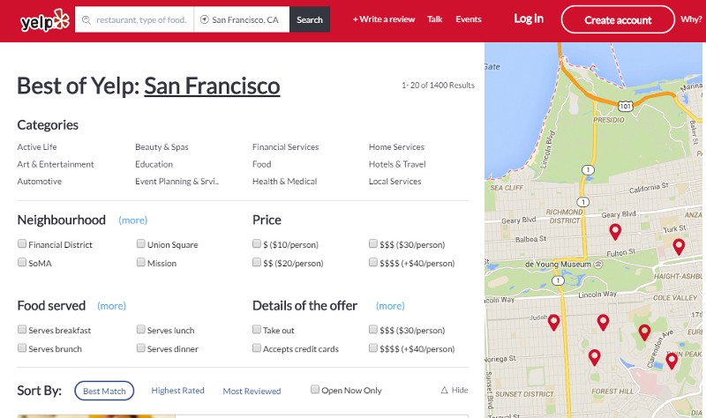This screenshot has width=706, height=418.
Task: Check the Mission checkbox
Action: pos(140,262)
